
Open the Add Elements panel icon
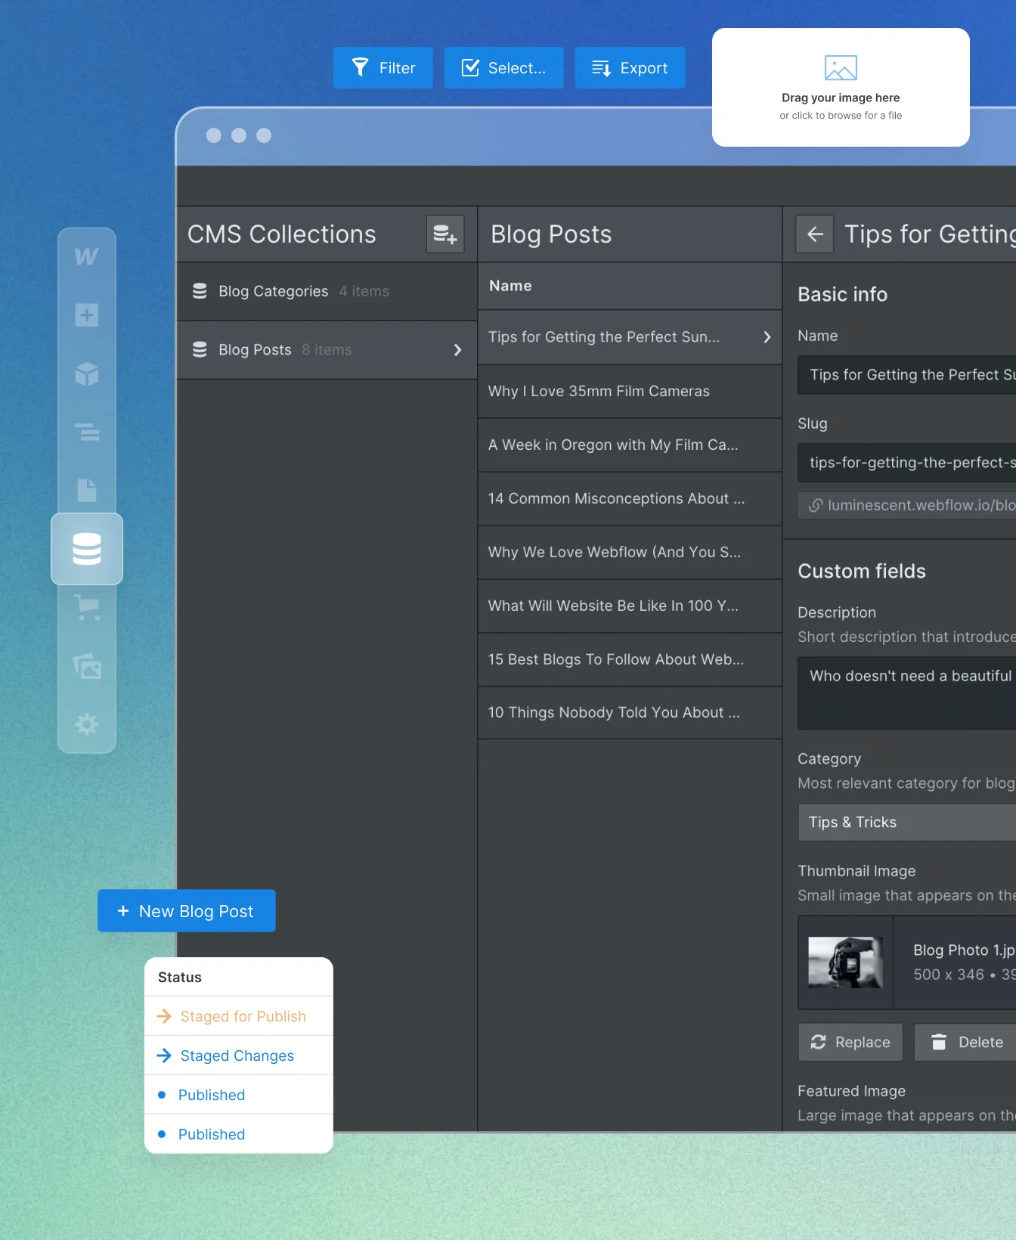pyautogui.click(x=87, y=315)
